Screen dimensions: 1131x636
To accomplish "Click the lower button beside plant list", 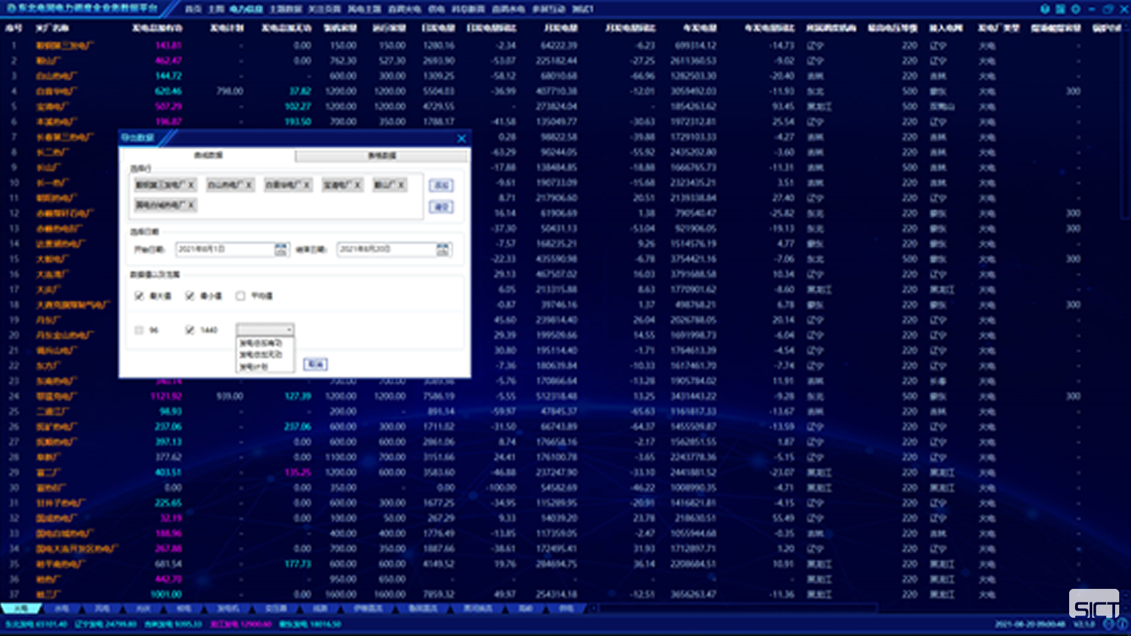I will click(441, 207).
